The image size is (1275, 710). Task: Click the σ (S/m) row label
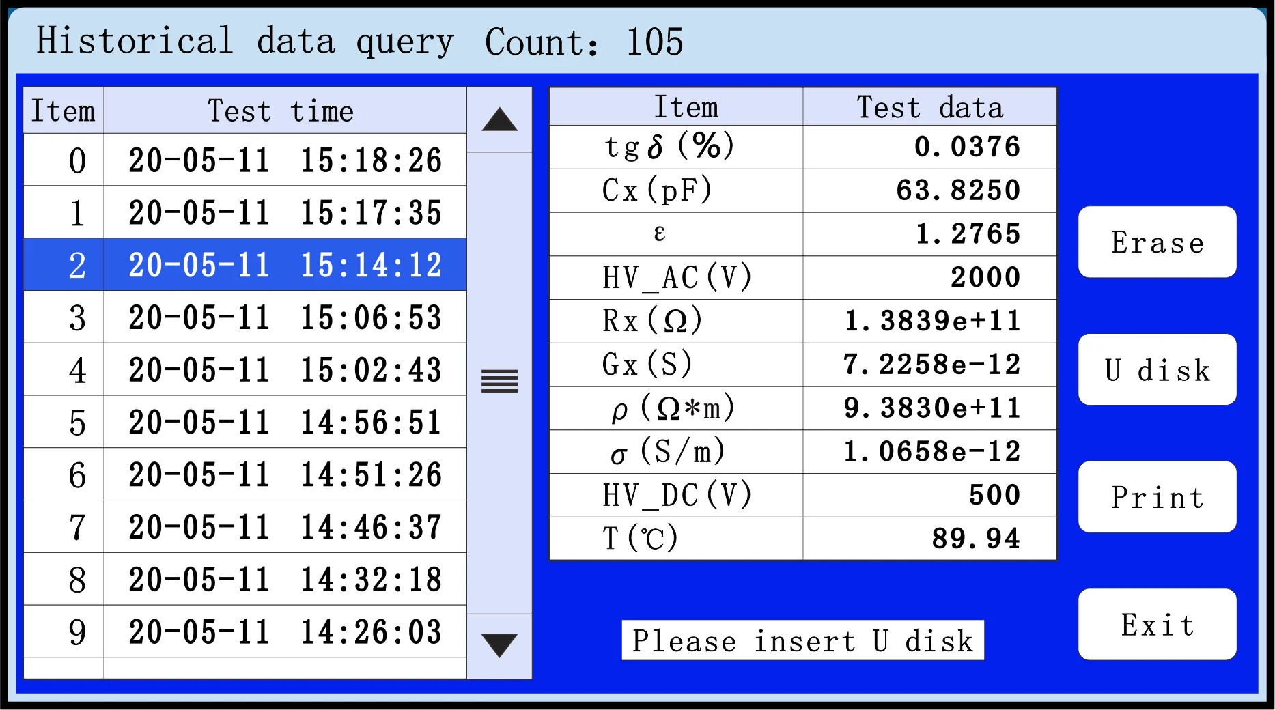[676, 452]
